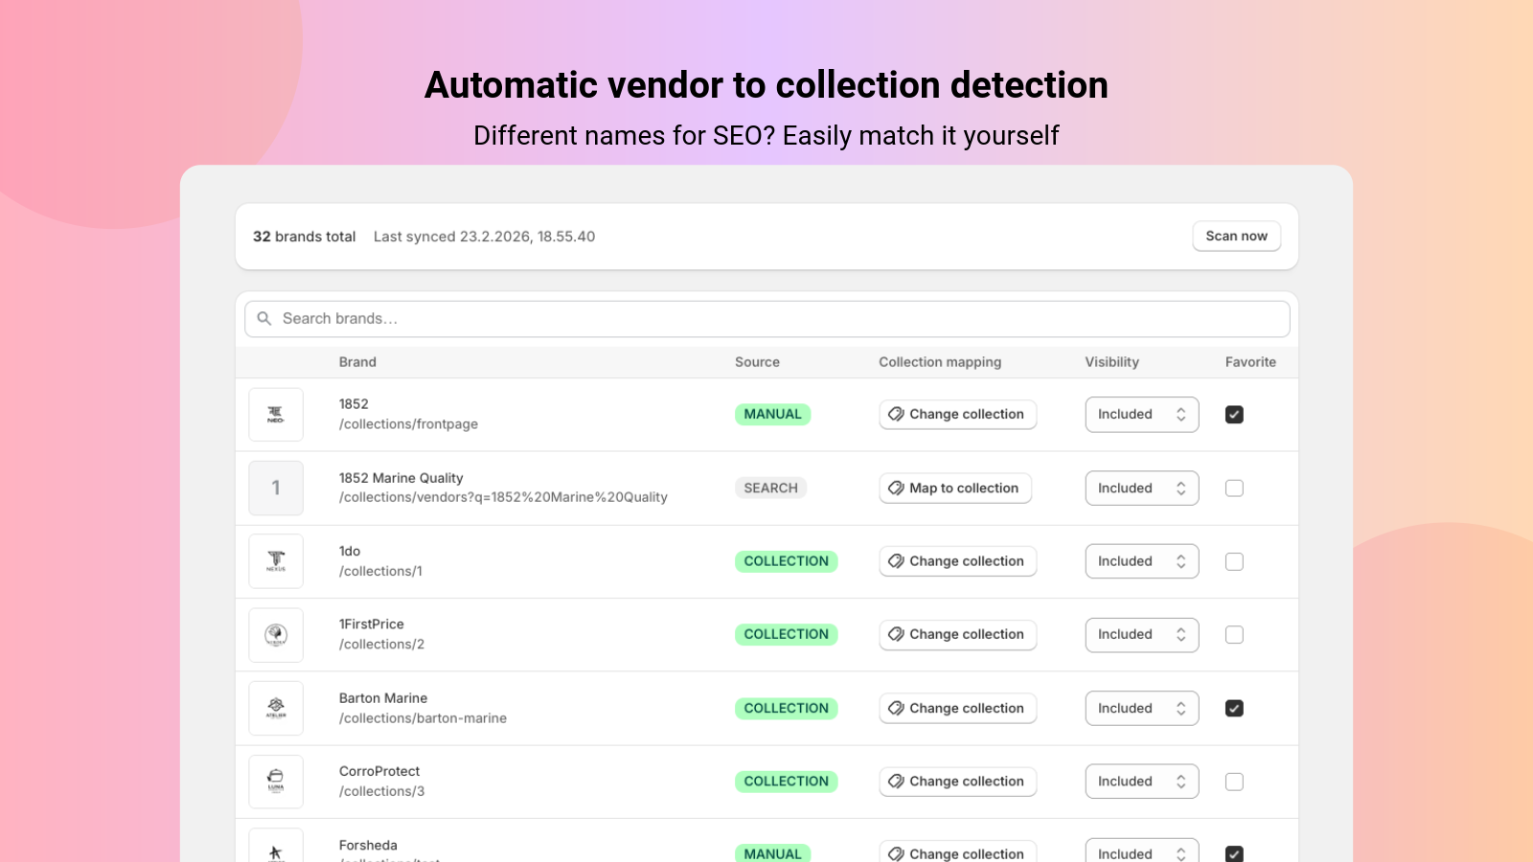The image size is (1533, 862).
Task: Click the Favorite column header
Action: 1250,362
